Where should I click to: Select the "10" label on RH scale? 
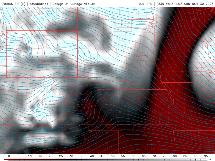tap(30, 156)
